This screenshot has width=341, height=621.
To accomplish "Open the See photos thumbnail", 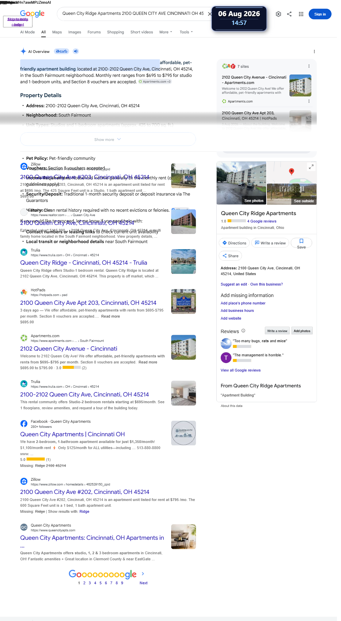I will click(241, 183).
